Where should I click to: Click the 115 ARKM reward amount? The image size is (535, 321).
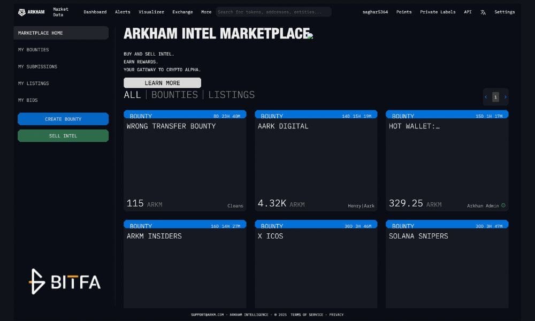coord(144,204)
